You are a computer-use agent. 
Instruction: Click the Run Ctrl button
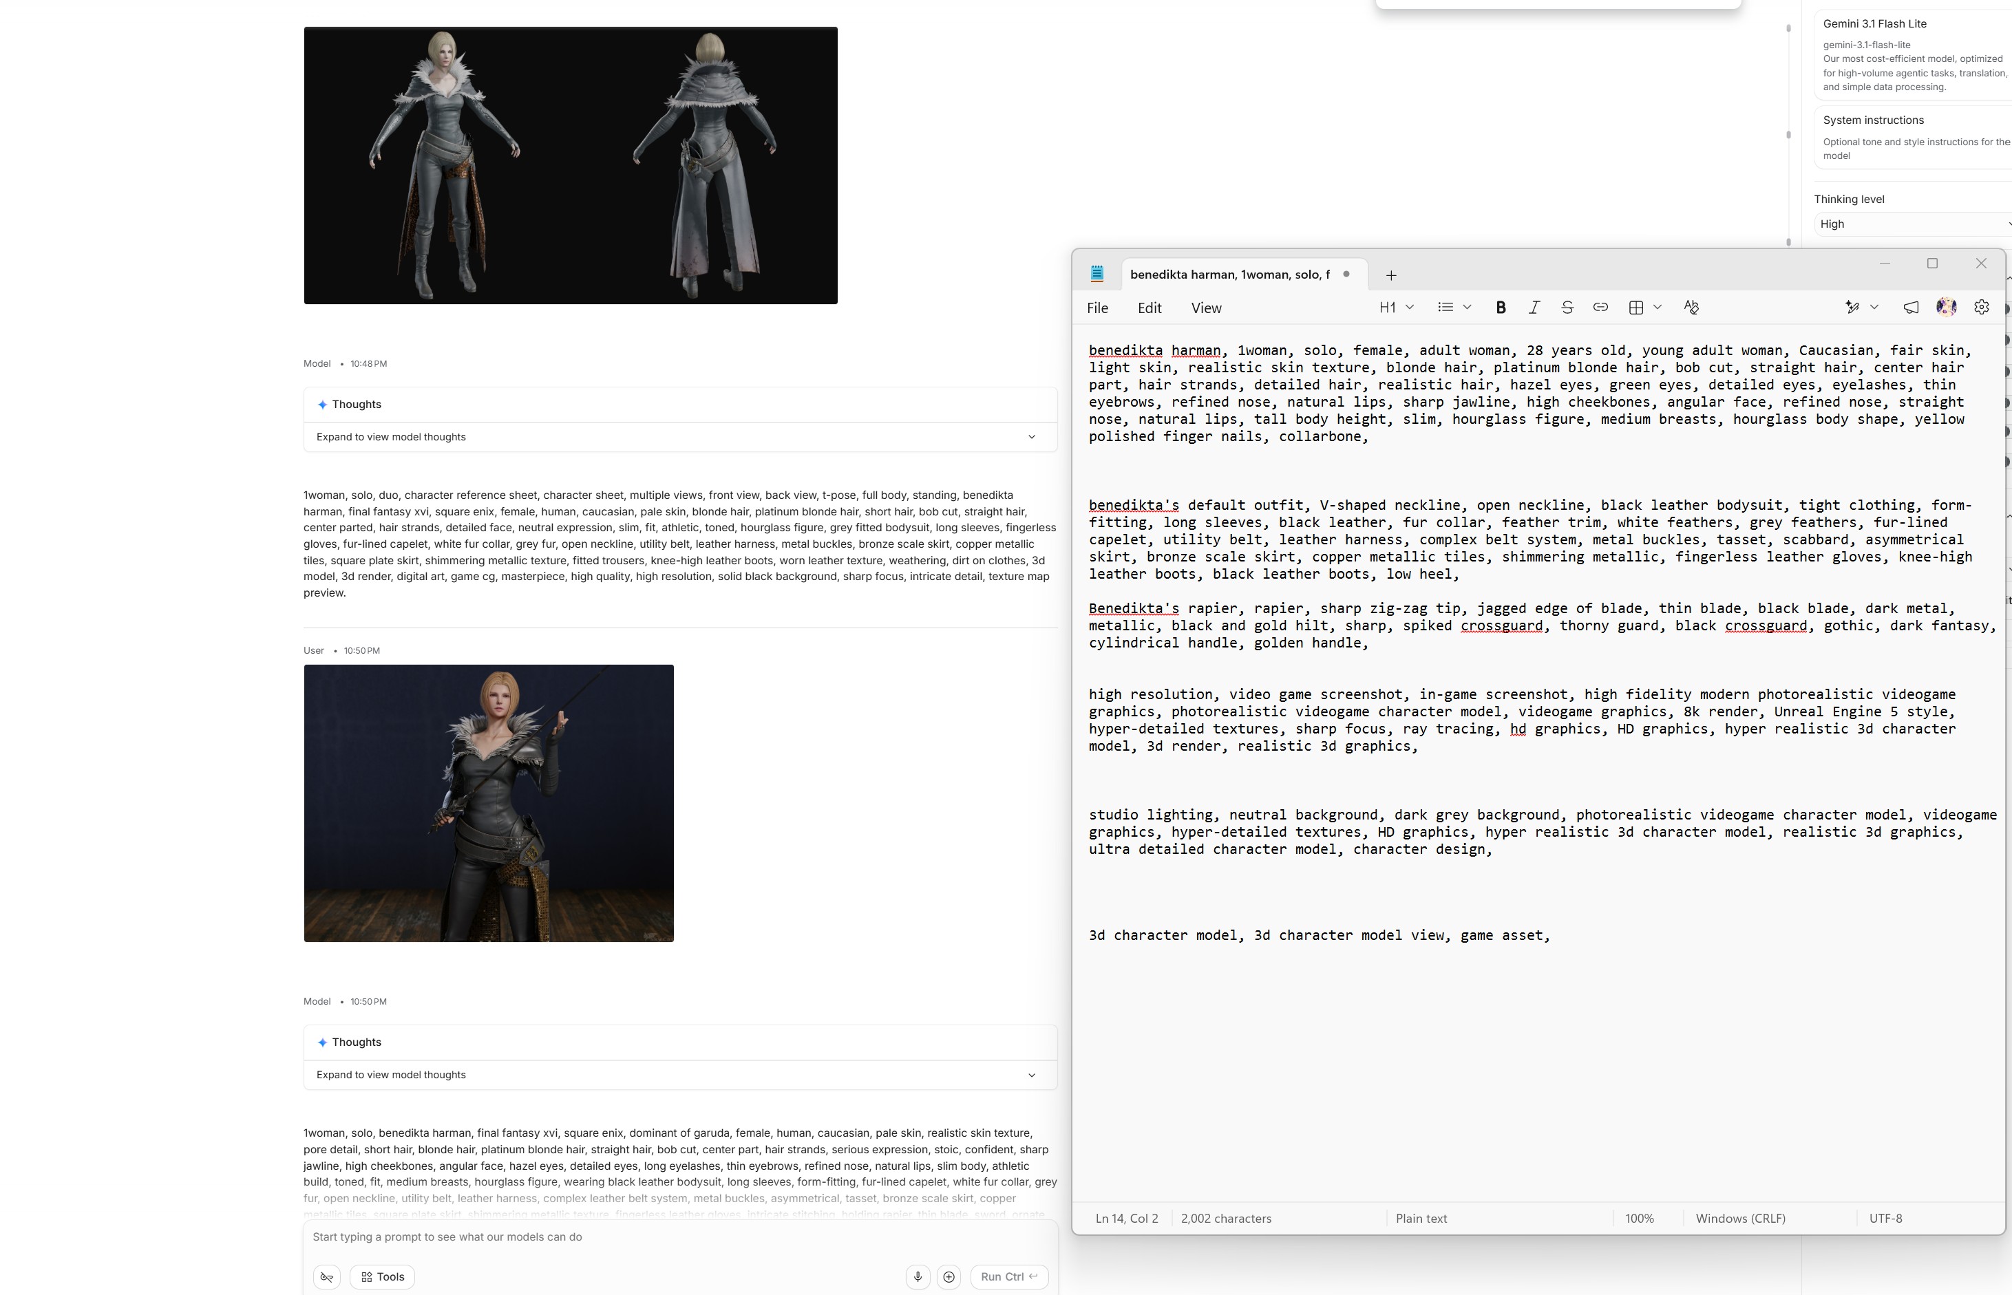(x=1008, y=1276)
